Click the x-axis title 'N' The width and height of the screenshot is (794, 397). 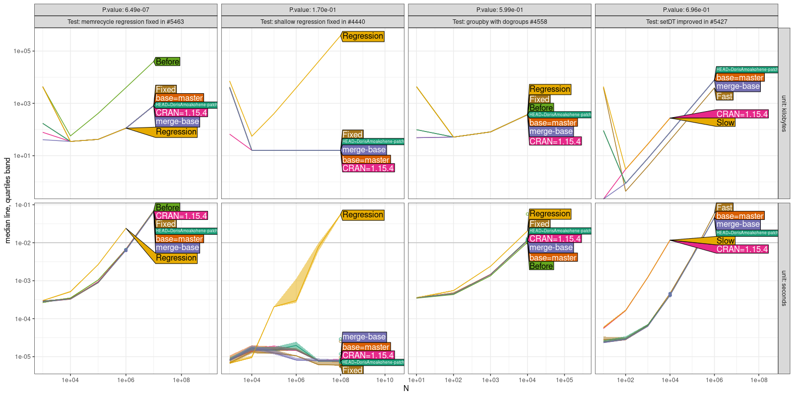tap(406, 388)
